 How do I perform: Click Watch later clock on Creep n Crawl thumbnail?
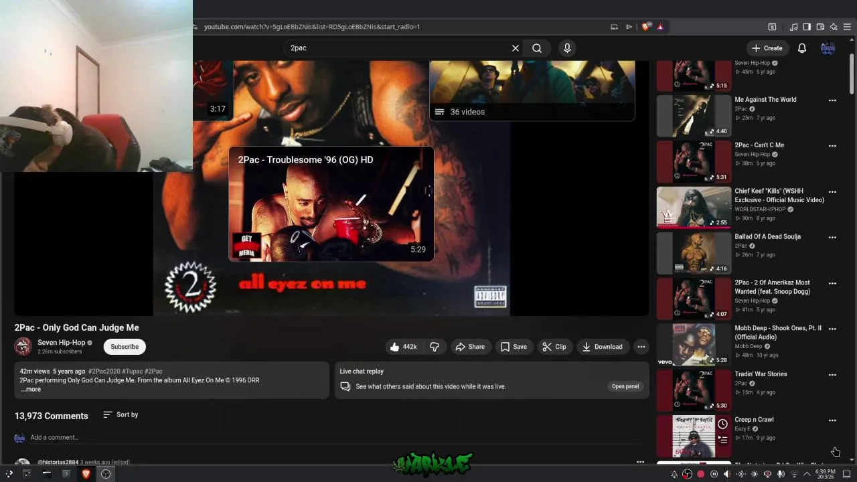click(x=722, y=424)
